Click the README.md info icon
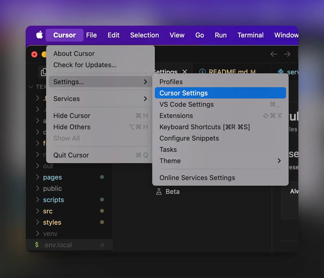Image resolution: width=324 pixels, height=278 pixels. (202, 72)
